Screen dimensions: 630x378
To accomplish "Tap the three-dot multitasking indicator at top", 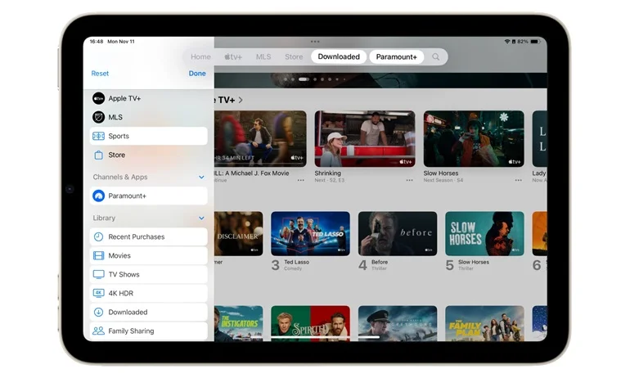I will point(315,42).
